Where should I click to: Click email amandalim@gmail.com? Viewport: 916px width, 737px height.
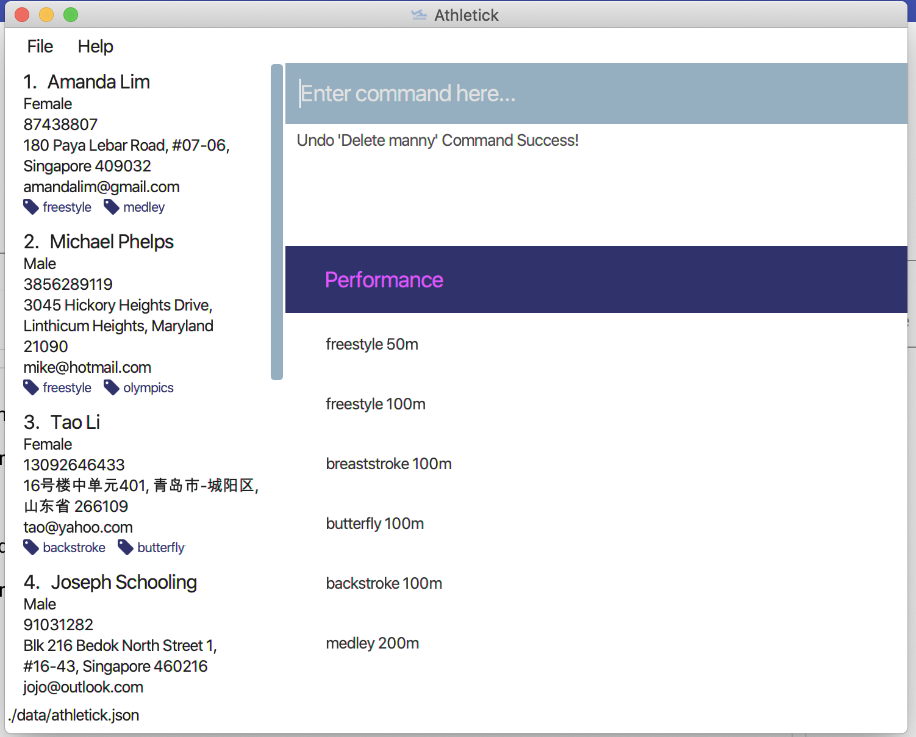click(101, 187)
